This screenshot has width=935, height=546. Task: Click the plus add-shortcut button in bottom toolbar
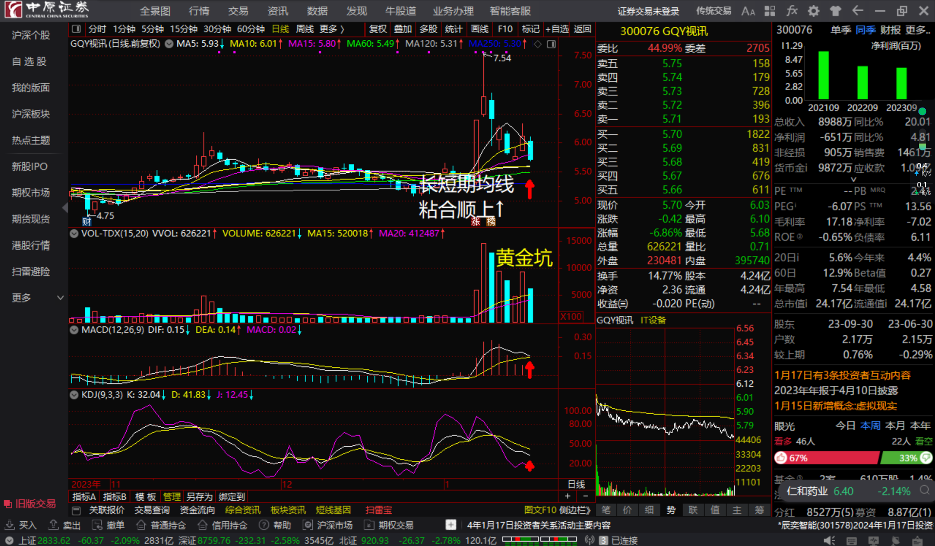click(451, 525)
